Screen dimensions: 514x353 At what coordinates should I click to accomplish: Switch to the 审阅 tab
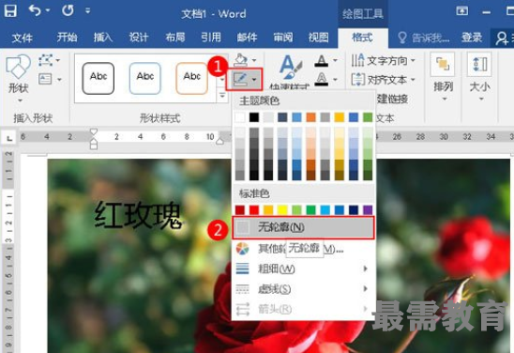pyautogui.click(x=283, y=38)
